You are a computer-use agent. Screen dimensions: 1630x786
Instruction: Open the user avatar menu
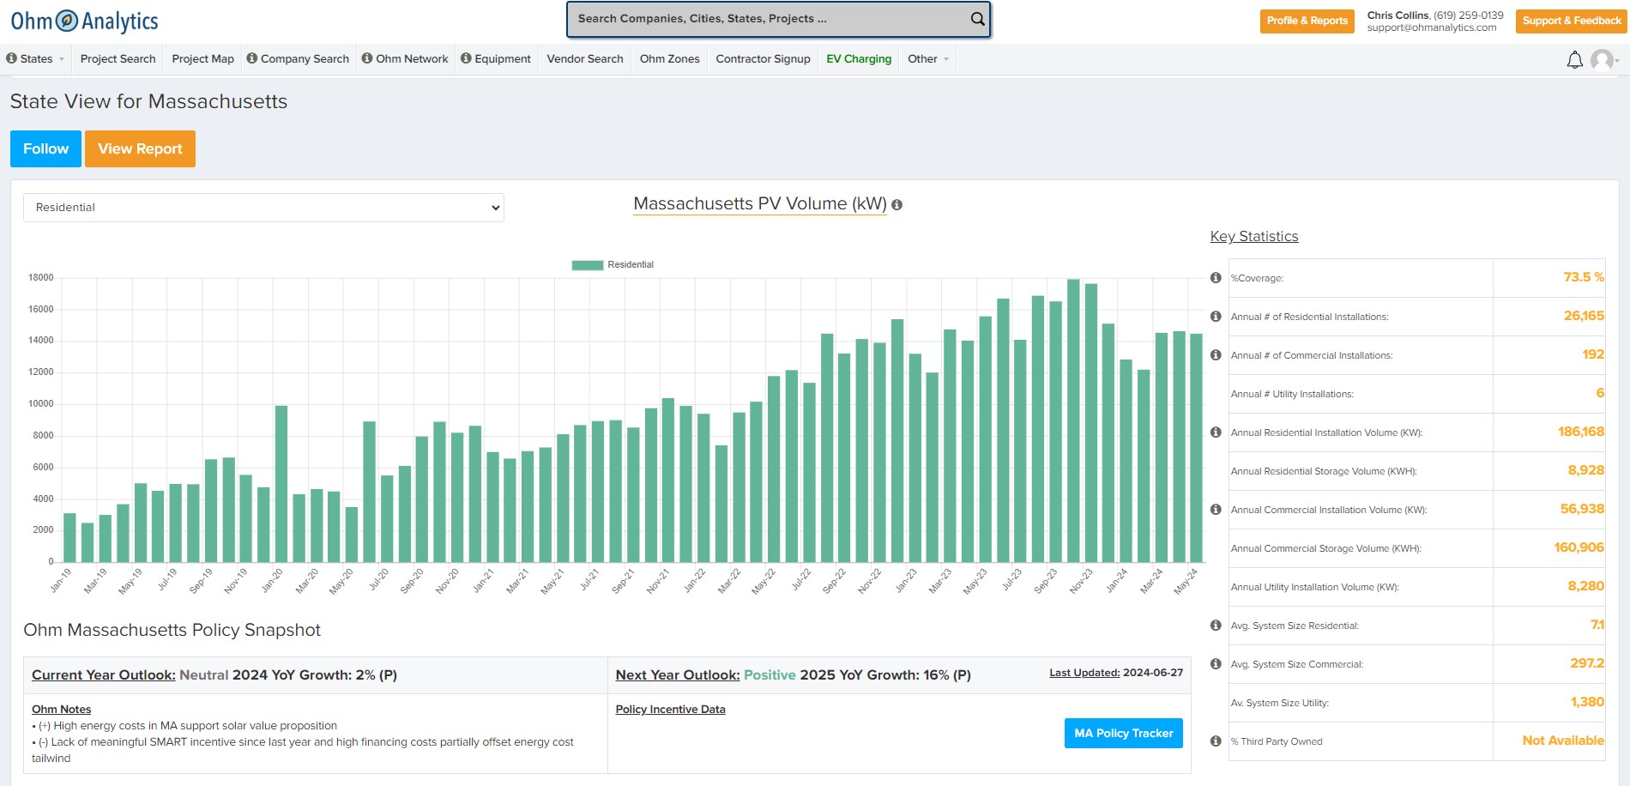pos(1602,59)
